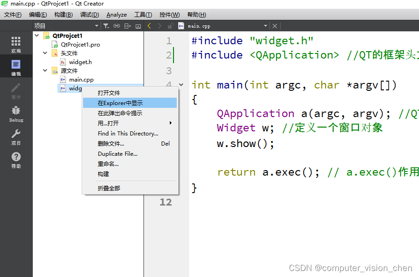Fold the main function code block
Image resolution: width=419 pixels, height=277 pixels.
click(181, 85)
